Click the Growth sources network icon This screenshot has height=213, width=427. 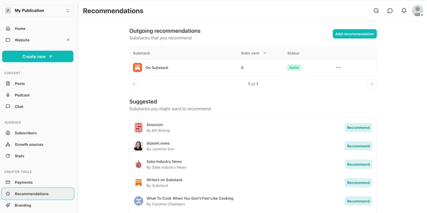pyautogui.click(x=8, y=144)
